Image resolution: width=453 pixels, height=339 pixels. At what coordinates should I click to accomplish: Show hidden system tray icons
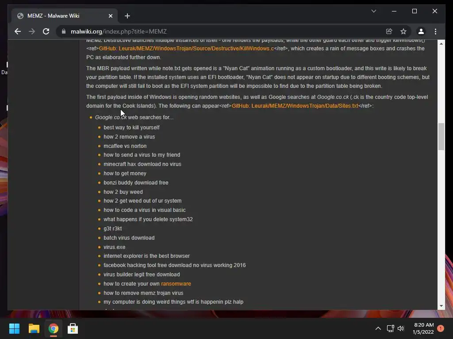[378, 328]
